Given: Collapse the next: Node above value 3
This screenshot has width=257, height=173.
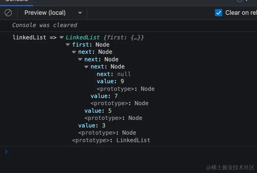Looking at the screenshot, I should tap(74, 52).
